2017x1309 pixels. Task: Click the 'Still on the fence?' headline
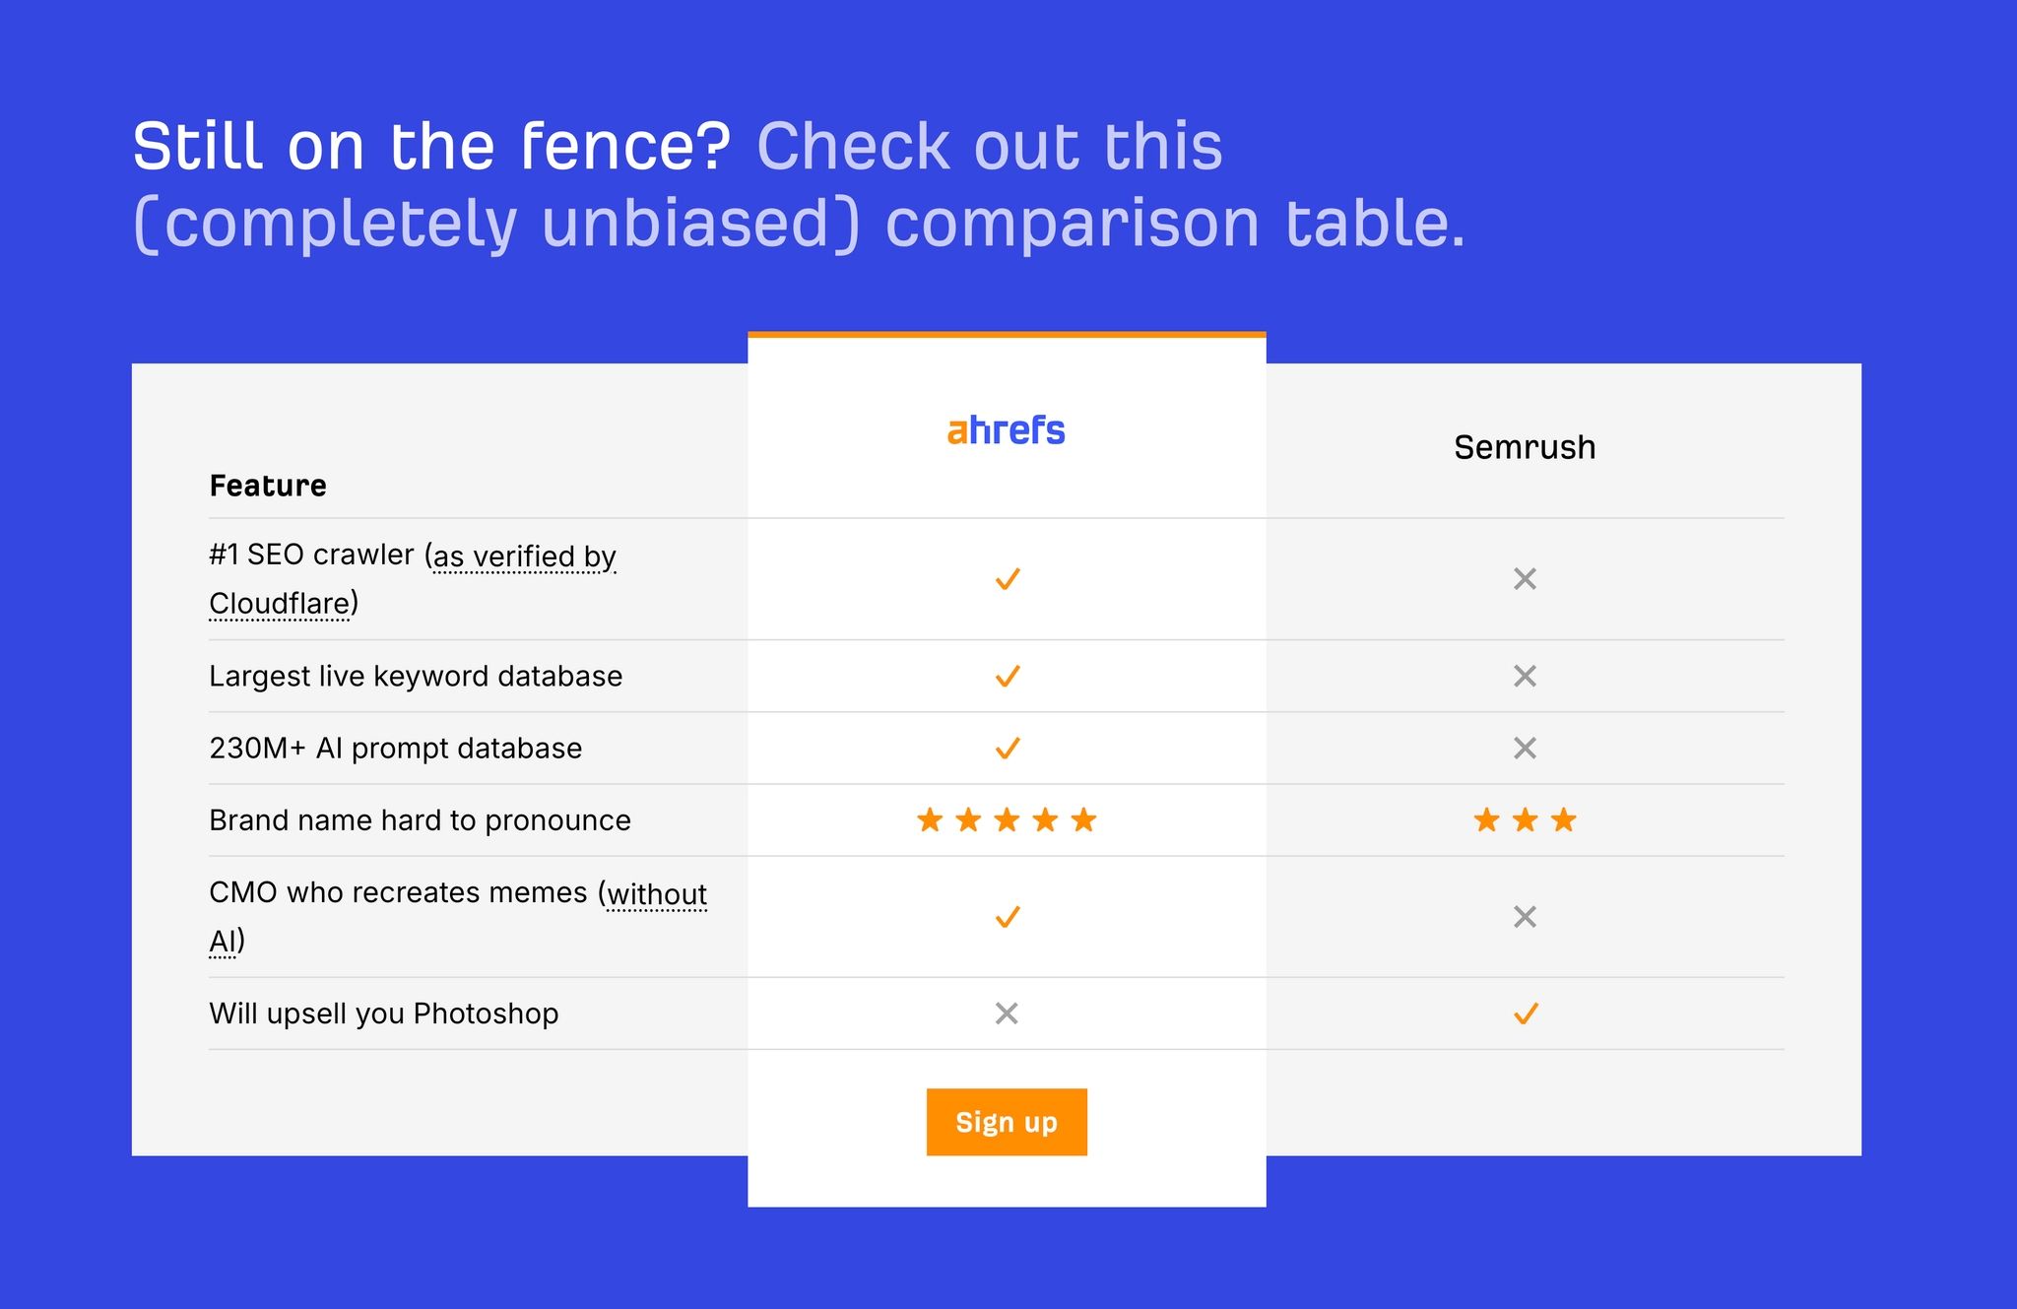(431, 147)
